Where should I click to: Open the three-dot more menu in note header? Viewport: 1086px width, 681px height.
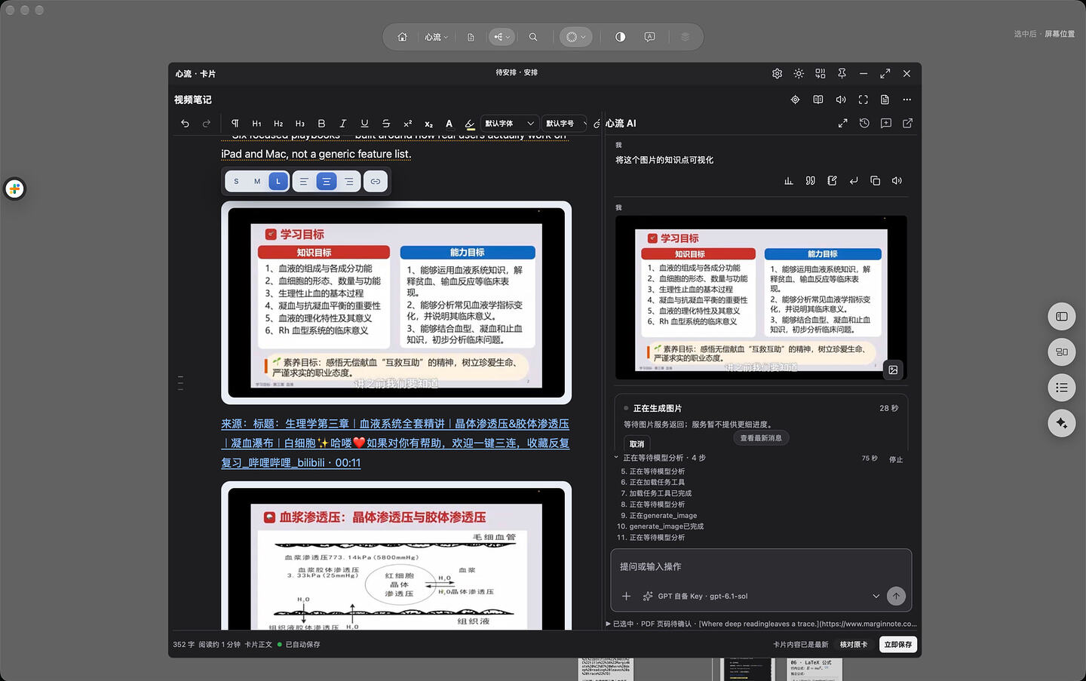(x=907, y=100)
